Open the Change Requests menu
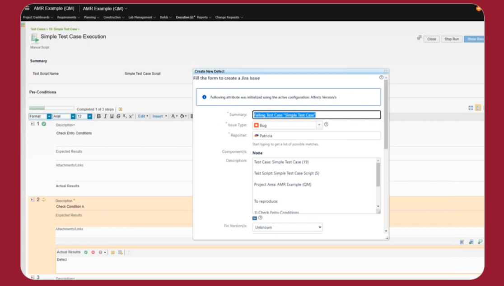The image size is (504, 286). click(229, 18)
